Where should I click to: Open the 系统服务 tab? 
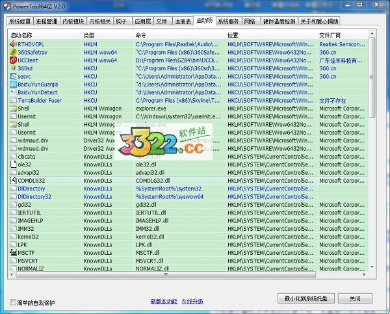pos(228,21)
